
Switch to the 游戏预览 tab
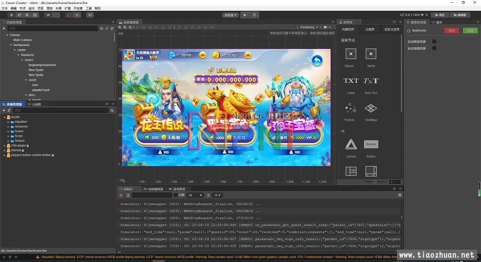[x=178, y=189]
